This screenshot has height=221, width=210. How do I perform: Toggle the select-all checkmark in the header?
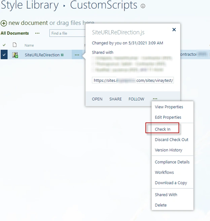(x=4, y=45)
